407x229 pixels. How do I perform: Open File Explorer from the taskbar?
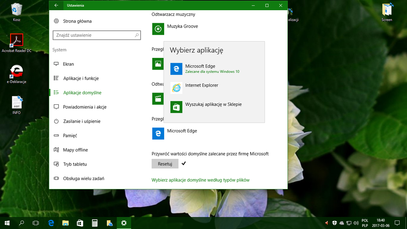65,223
